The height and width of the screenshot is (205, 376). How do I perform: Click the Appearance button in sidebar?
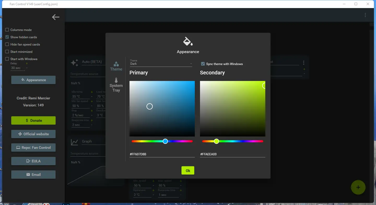[33, 80]
